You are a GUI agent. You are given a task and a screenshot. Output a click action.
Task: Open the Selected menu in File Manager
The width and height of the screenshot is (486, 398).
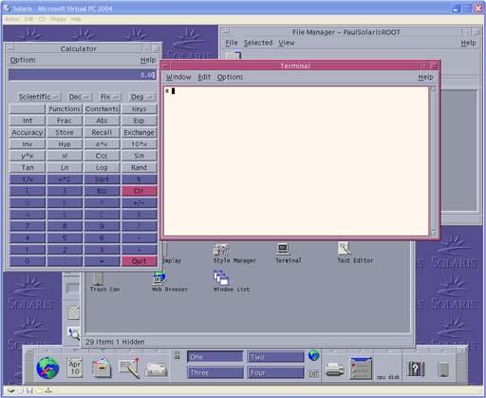pyautogui.click(x=258, y=43)
